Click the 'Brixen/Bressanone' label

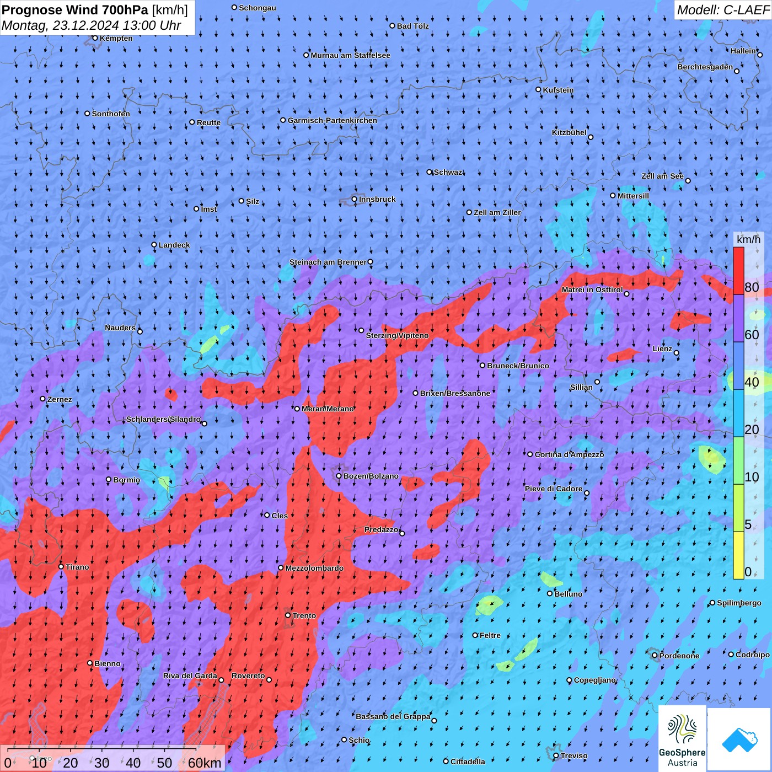[455, 393]
